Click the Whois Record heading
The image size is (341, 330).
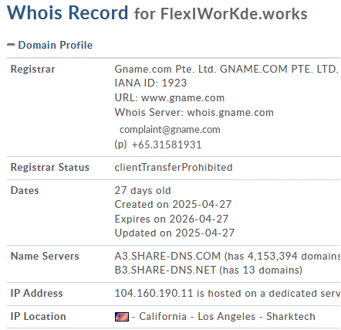coord(67,12)
